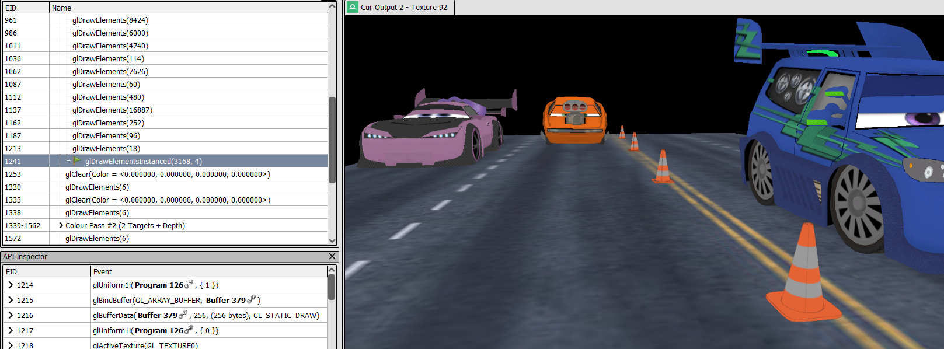Image resolution: width=944 pixels, height=349 pixels.
Task: Open Program 126 link in glUniform1i { 0 } row
Action: 159,330
